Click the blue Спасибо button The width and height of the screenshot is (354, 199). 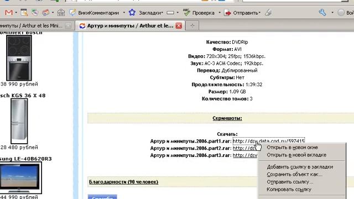(102, 197)
